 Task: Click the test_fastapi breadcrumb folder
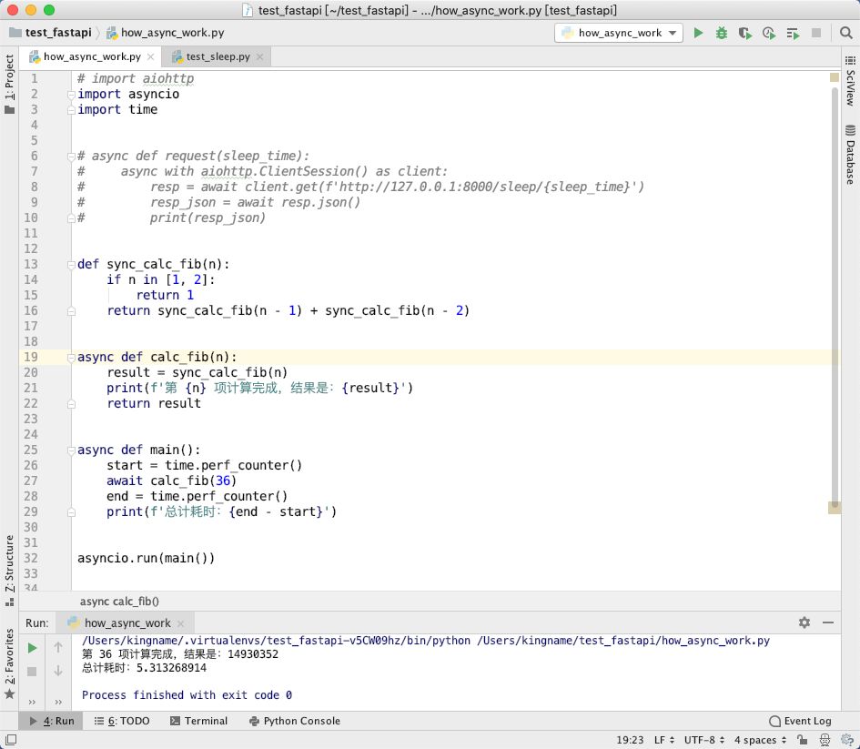coord(51,33)
